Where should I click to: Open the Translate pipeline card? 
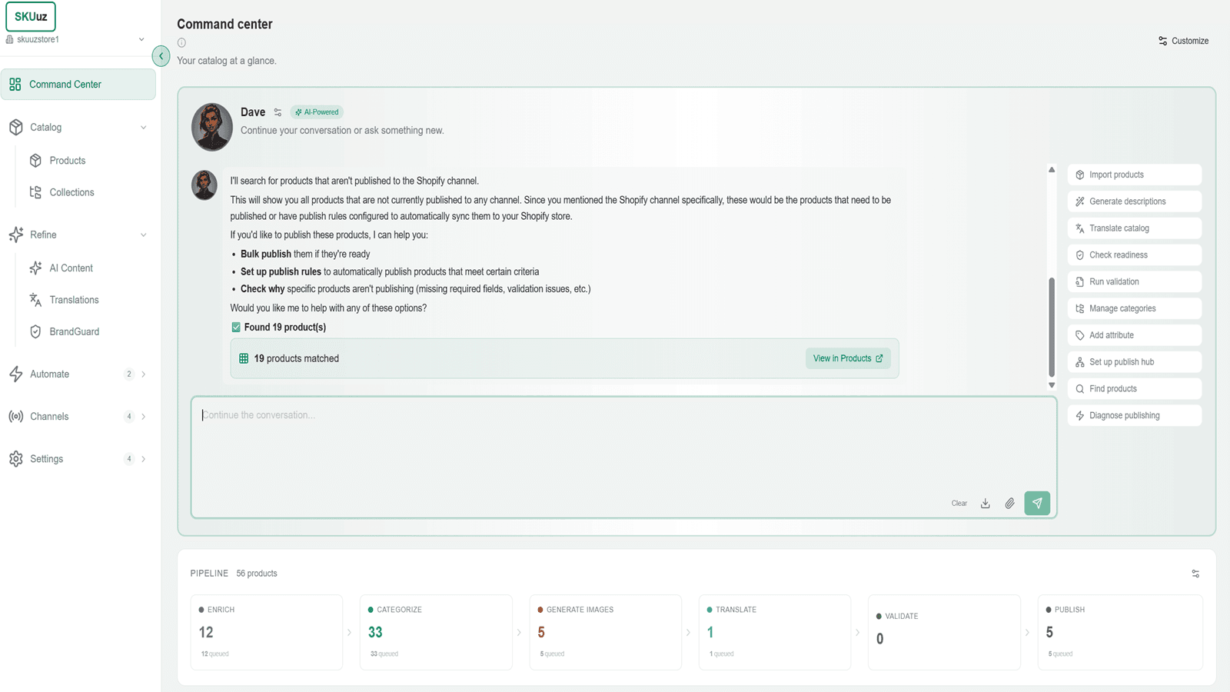coord(775,632)
